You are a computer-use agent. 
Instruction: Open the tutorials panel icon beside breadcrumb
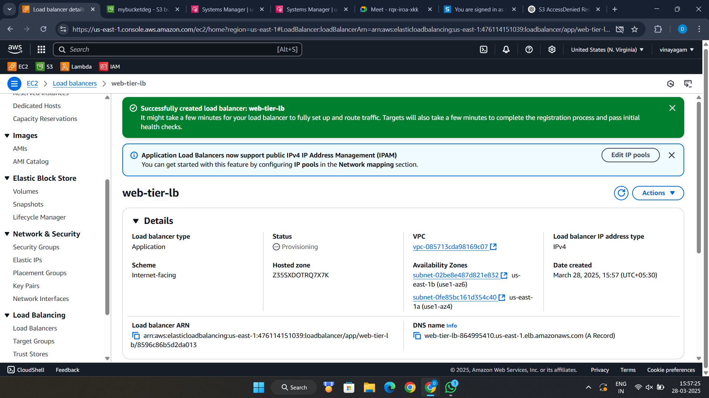click(688, 84)
